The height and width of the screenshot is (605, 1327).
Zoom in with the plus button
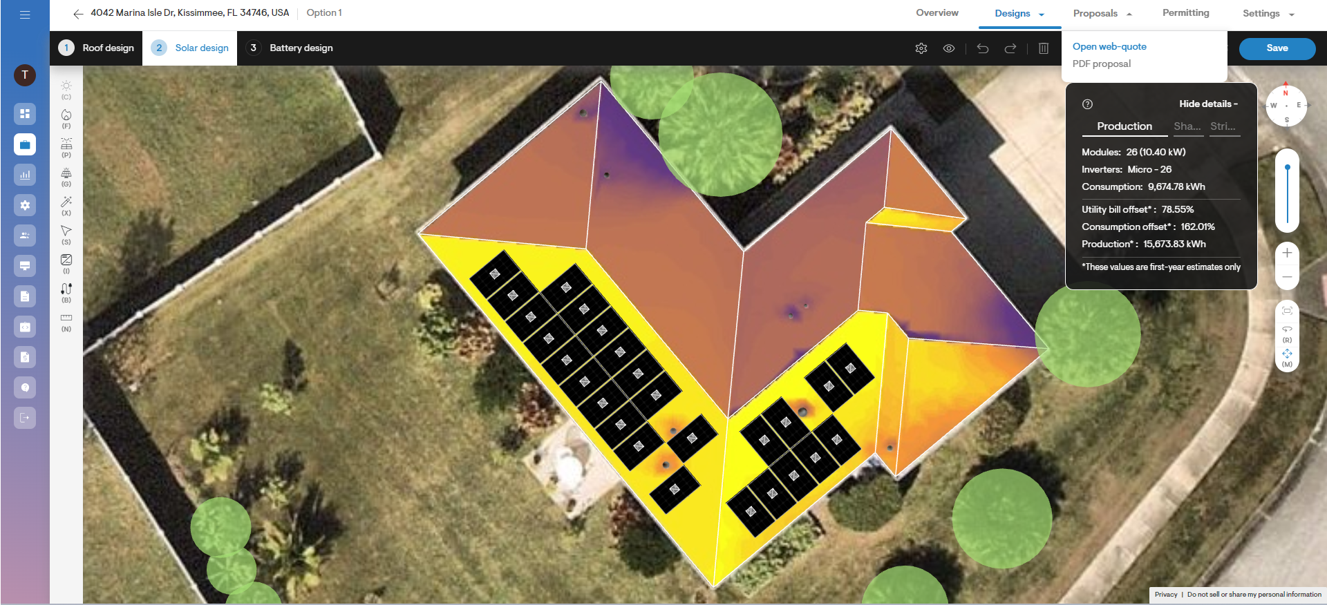(x=1287, y=253)
